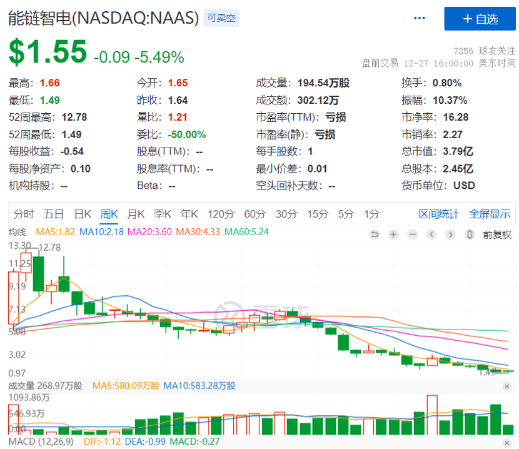Select the 日K daily candlestick tab
The width and height of the screenshot is (519, 449).
click(83, 214)
